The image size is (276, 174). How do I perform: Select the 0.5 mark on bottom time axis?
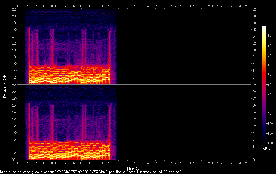coord(63,163)
